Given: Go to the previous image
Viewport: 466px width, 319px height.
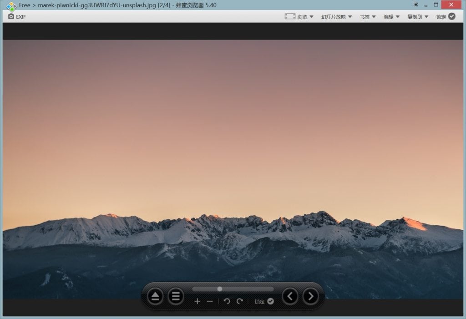Looking at the screenshot, I should [x=290, y=297].
